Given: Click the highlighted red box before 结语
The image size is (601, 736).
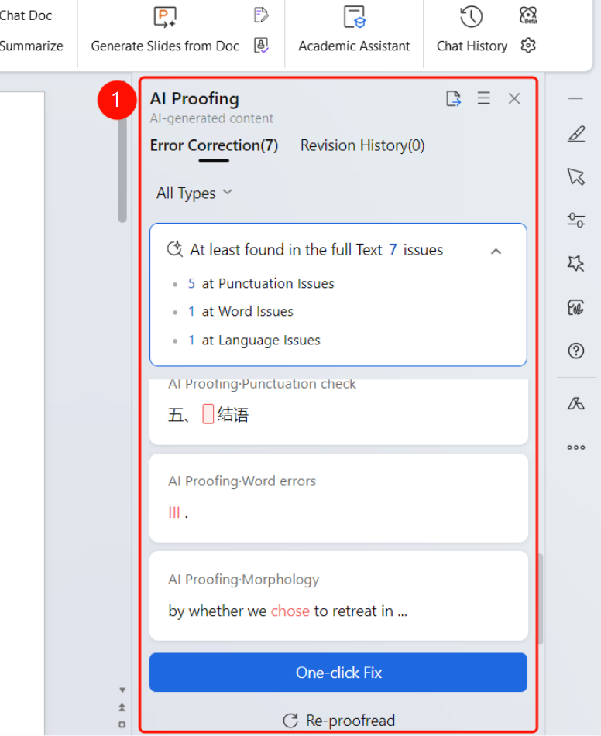Looking at the screenshot, I should click(208, 414).
